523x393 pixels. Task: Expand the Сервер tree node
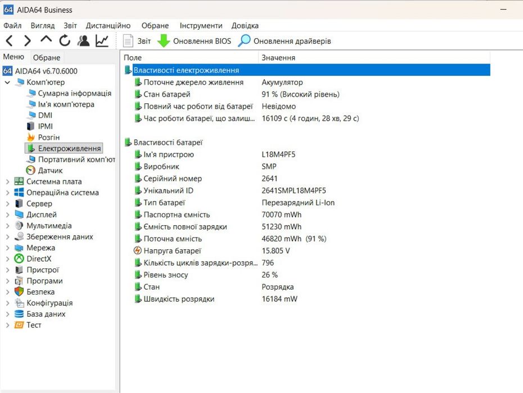pyautogui.click(x=7, y=203)
